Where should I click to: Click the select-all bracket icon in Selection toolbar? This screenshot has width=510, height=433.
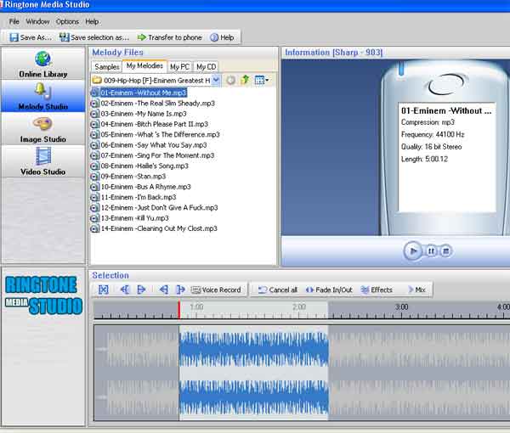point(104,290)
